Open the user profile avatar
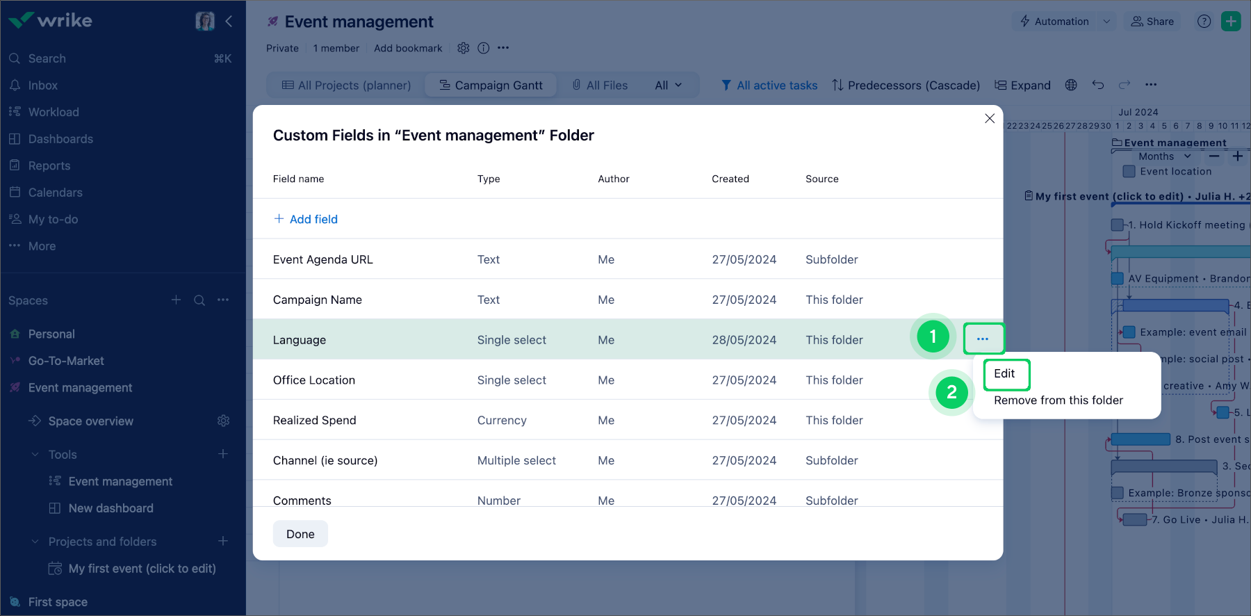This screenshot has width=1251, height=616. [205, 22]
